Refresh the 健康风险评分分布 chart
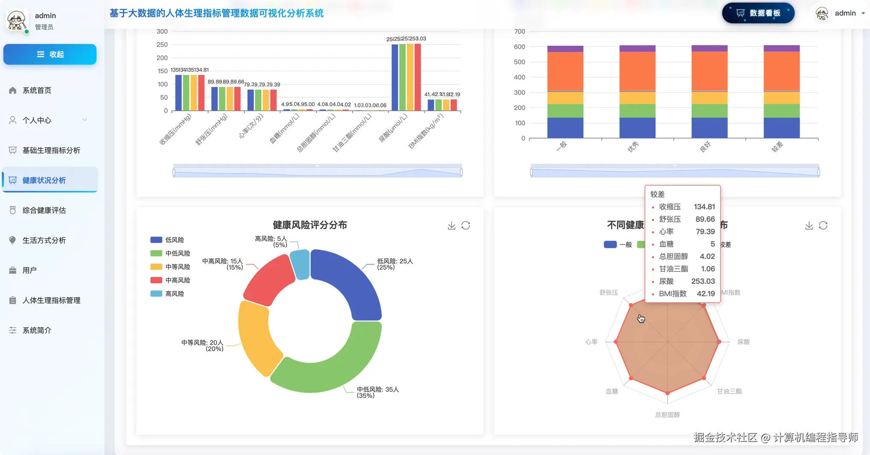The width and height of the screenshot is (870, 455). click(x=466, y=225)
